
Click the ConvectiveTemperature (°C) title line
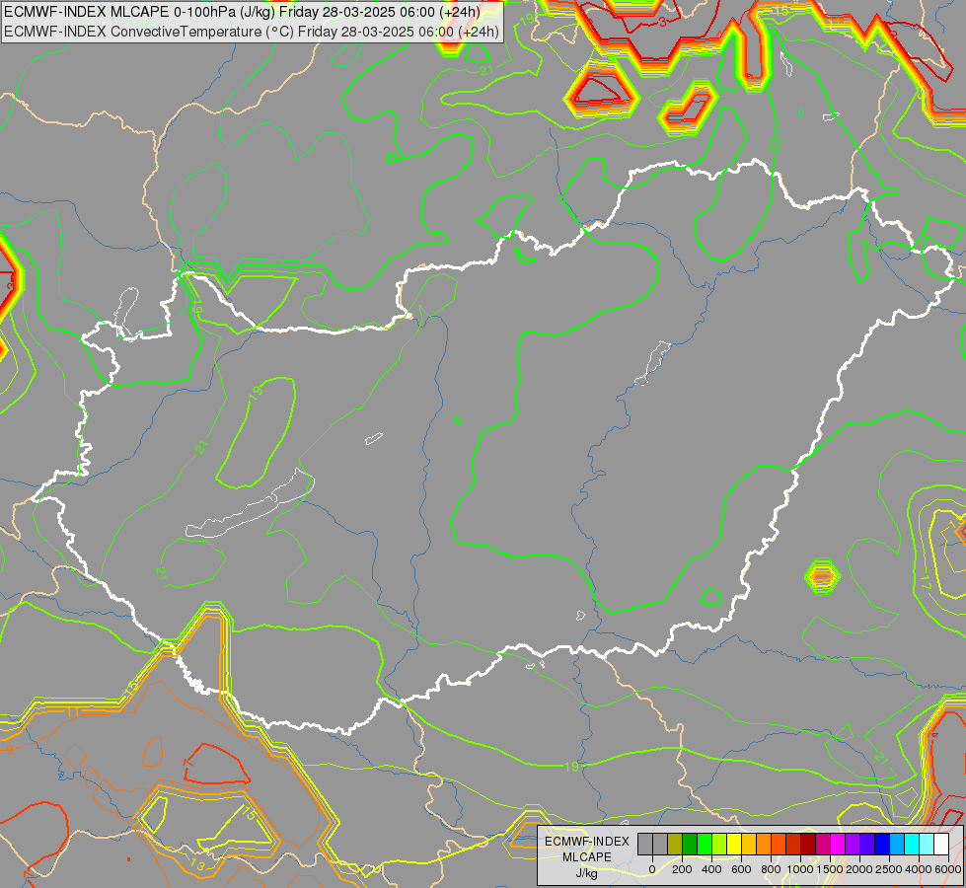(252, 32)
